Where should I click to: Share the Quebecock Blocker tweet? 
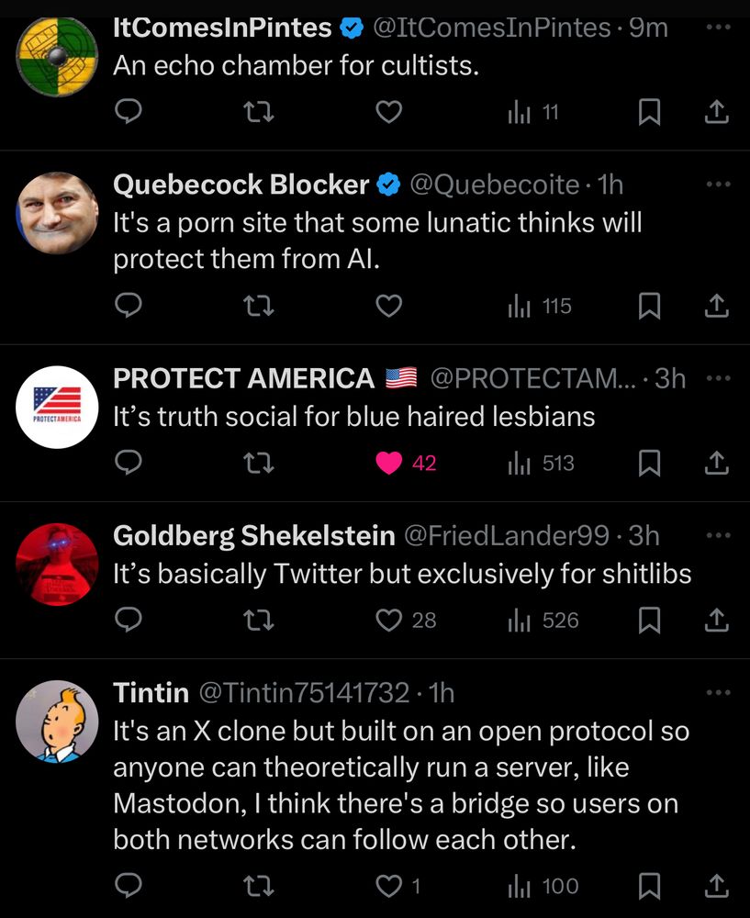[x=716, y=306]
